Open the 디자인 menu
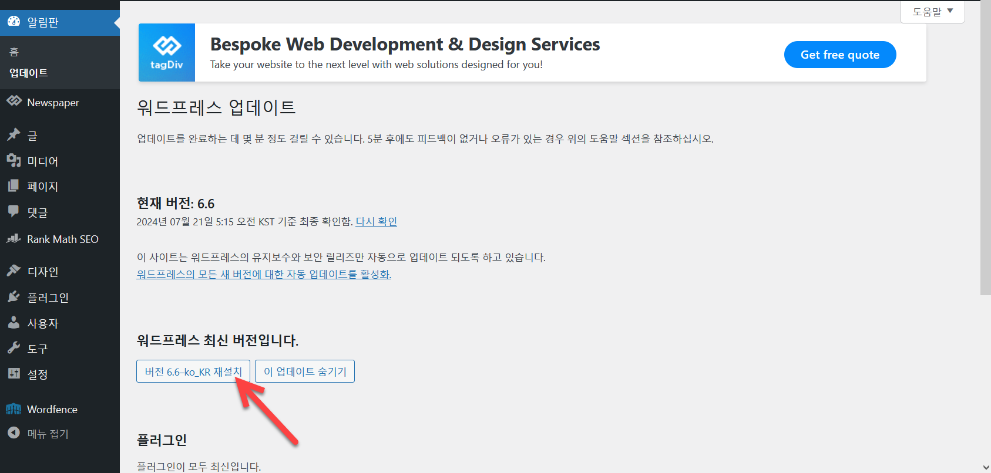The height and width of the screenshot is (473, 991). 60,271
